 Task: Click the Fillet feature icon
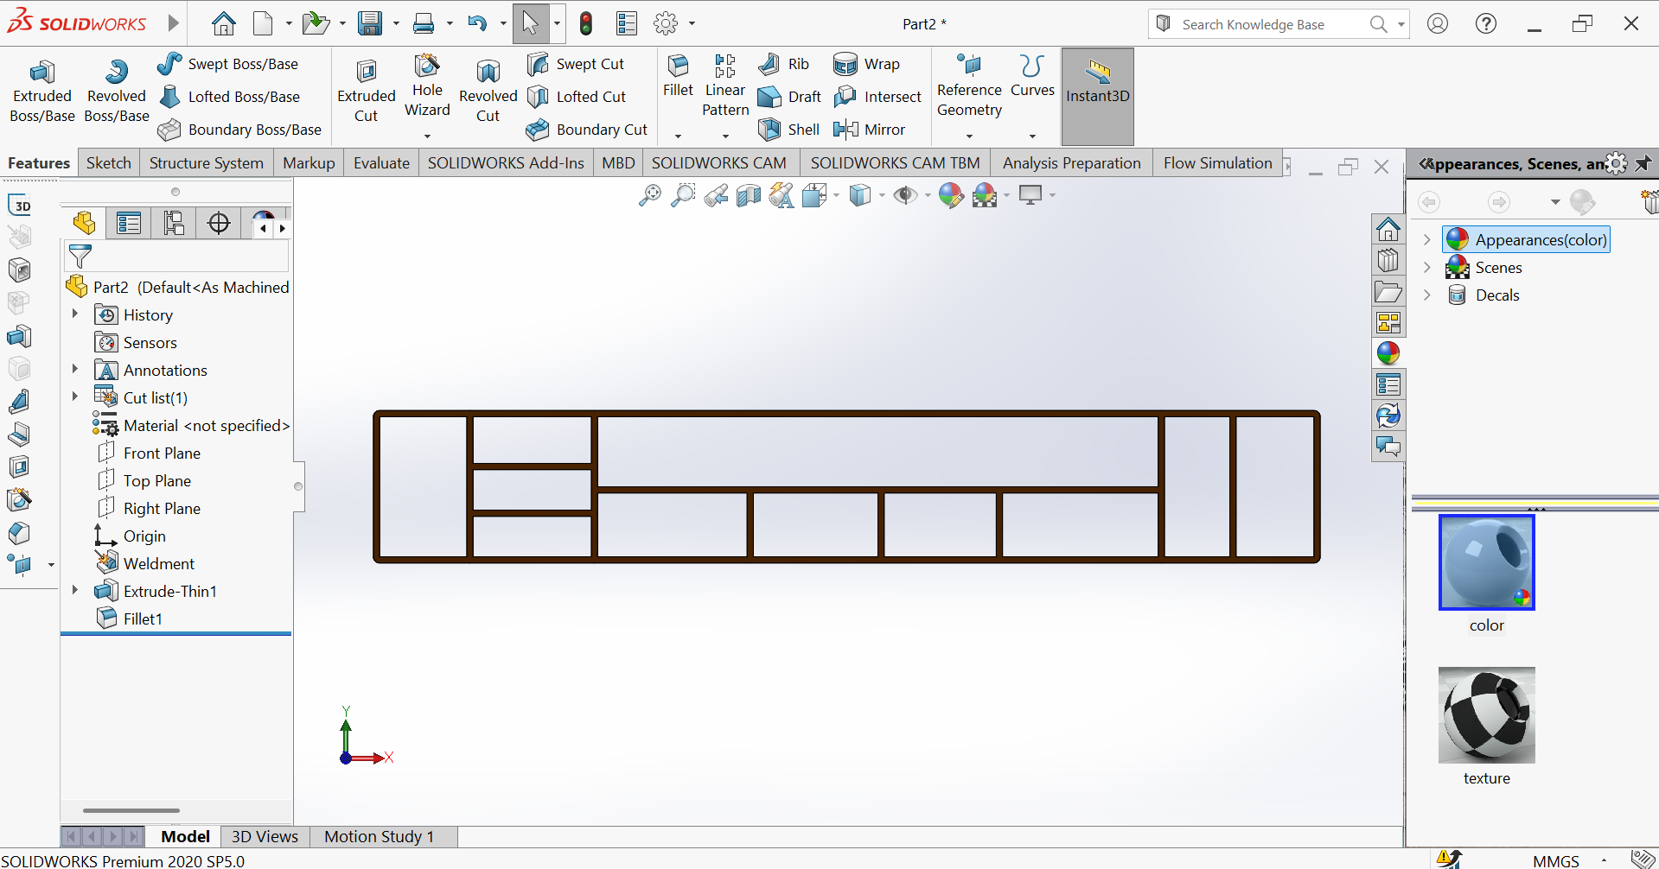(678, 76)
